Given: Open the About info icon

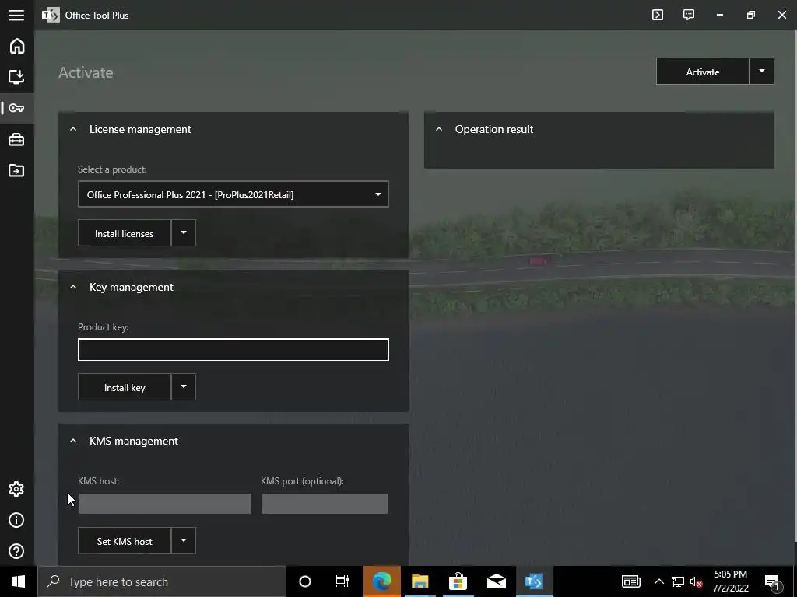Looking at the screenshot, I should coord(16,520).
